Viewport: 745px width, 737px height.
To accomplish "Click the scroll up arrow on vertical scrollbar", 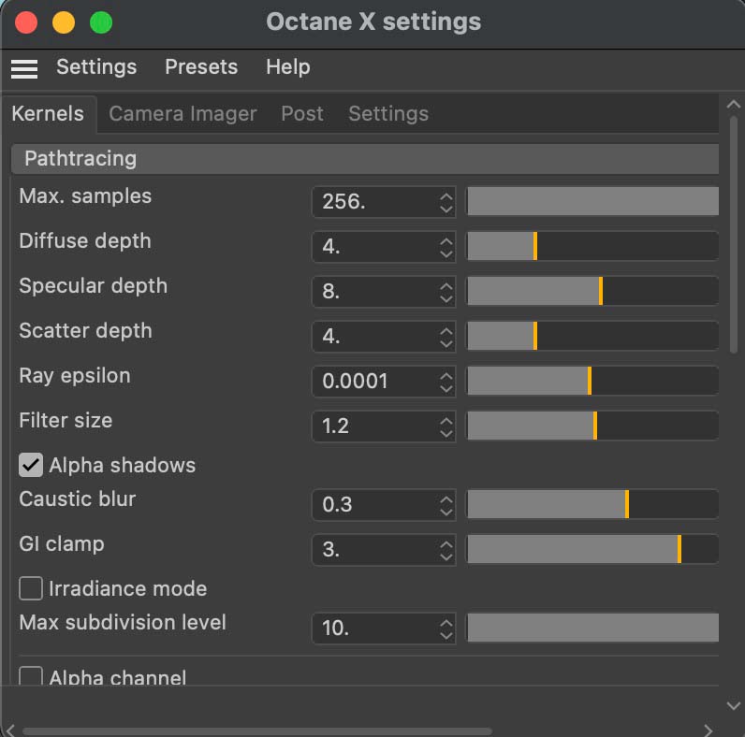I will (733, 104).
